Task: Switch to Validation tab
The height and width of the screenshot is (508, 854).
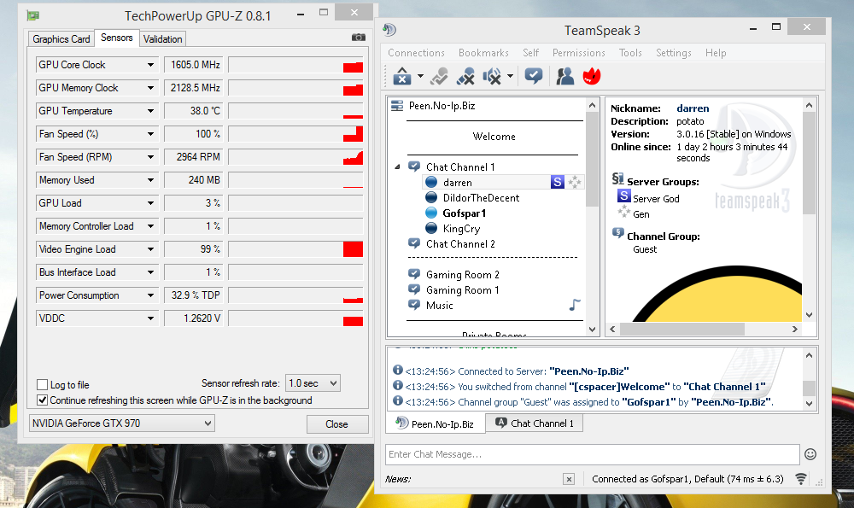Action: pos(163,39)
